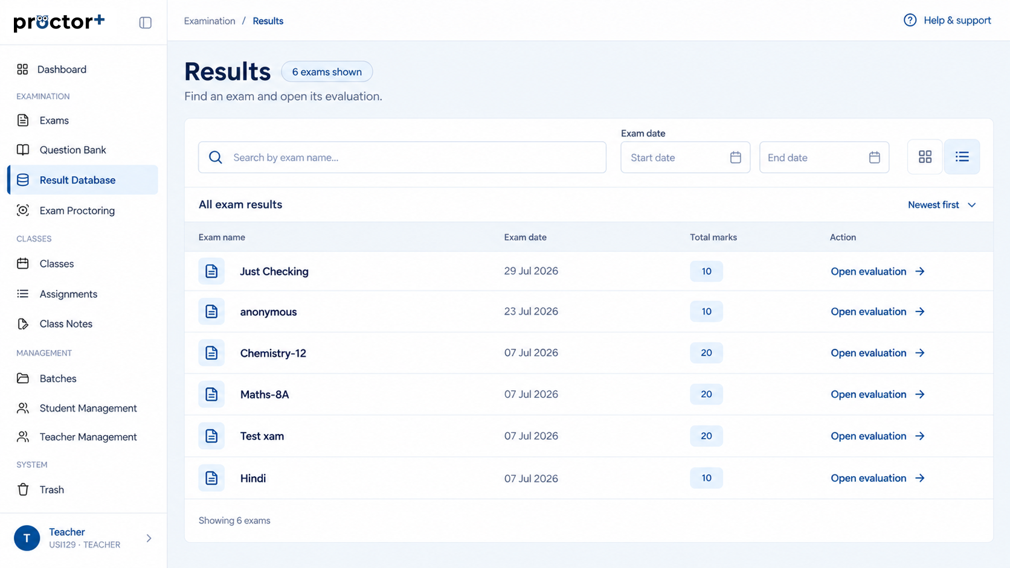The height and width of the screenshot is (568, 1010).
Task: Click the 29 Jul 2026 date cell
Action: [x=531, y=271]
